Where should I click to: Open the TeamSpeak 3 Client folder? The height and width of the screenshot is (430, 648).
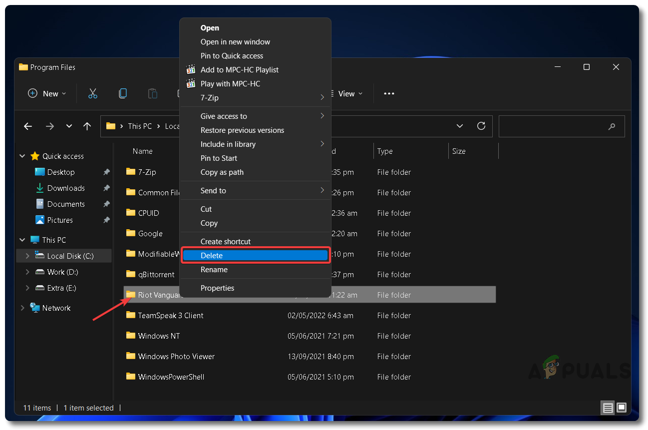(170, 316)
